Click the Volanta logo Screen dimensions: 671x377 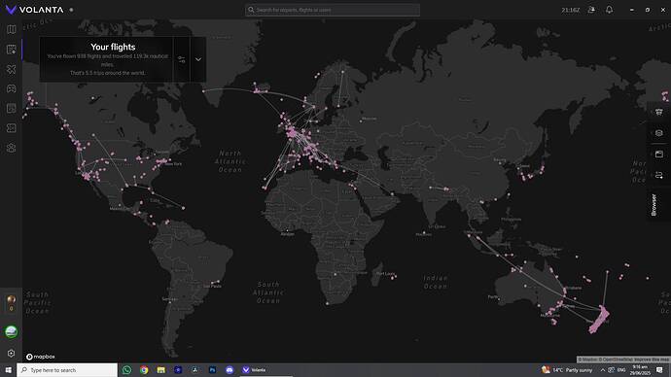point(35,10)
